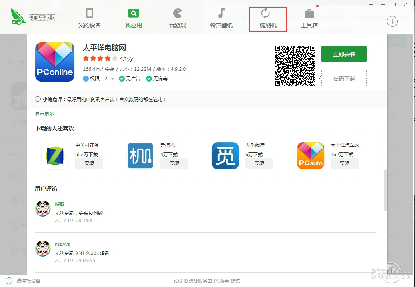Install 无觅阅读 app
The image size is (415, 287).
(259, 163)
